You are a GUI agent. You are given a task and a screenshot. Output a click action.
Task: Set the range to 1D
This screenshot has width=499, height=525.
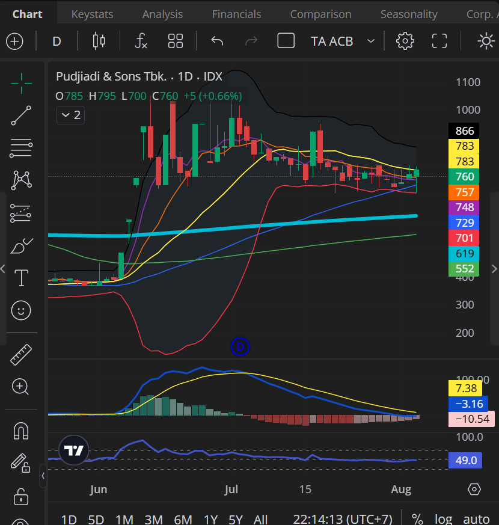[69, 520]
